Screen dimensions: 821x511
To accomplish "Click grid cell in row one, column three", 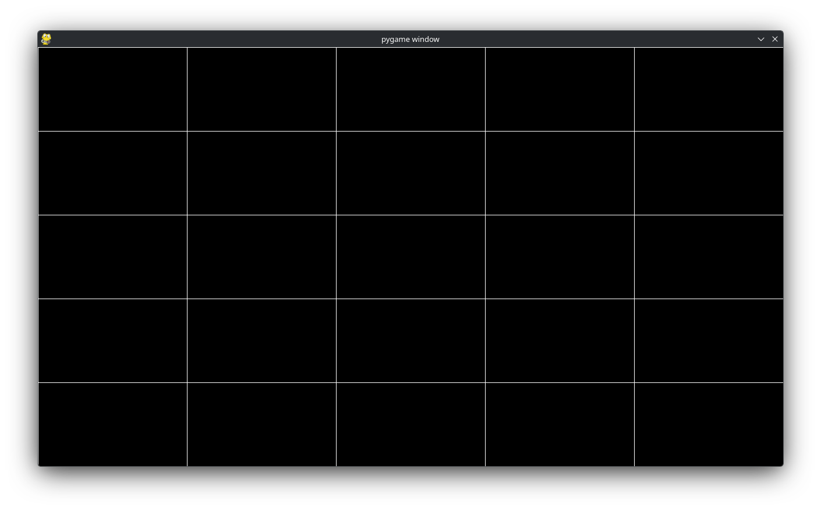I will tap(410, 89).
